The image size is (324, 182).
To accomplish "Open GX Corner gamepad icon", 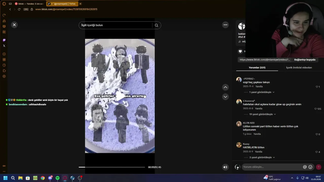I will (10, 4).
